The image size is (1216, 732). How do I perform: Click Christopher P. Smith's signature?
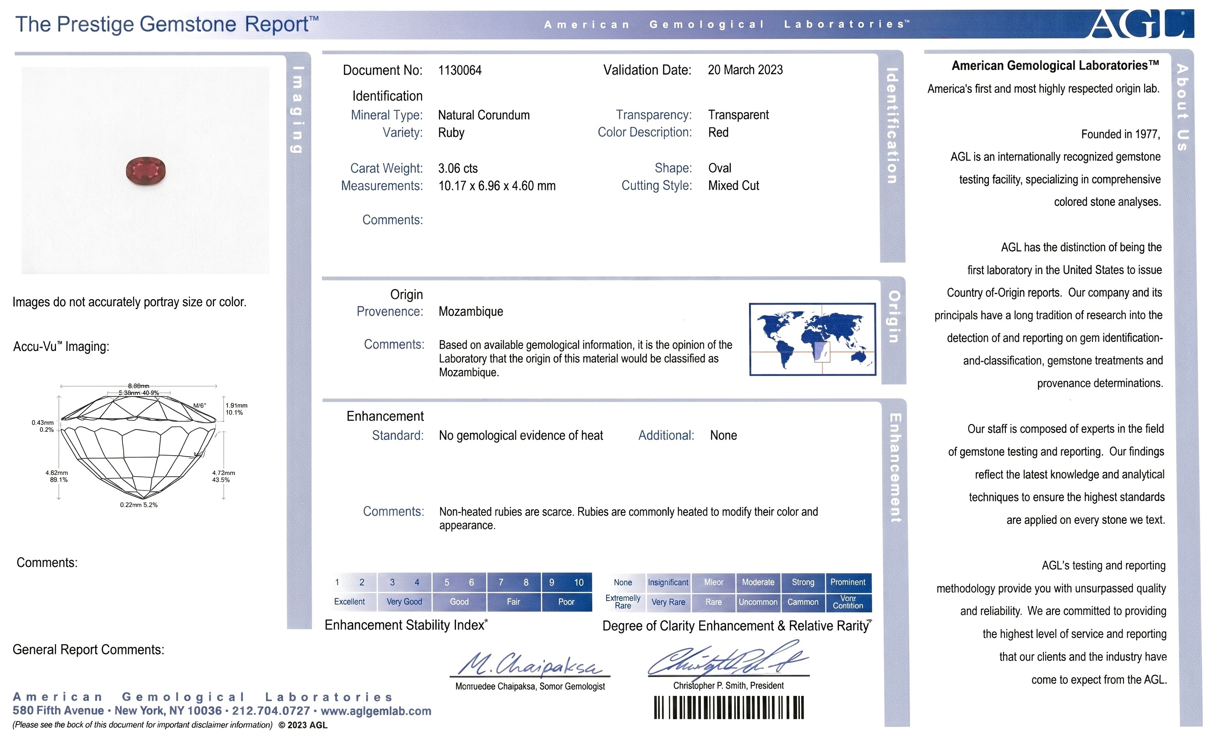[x=728, y=660]
